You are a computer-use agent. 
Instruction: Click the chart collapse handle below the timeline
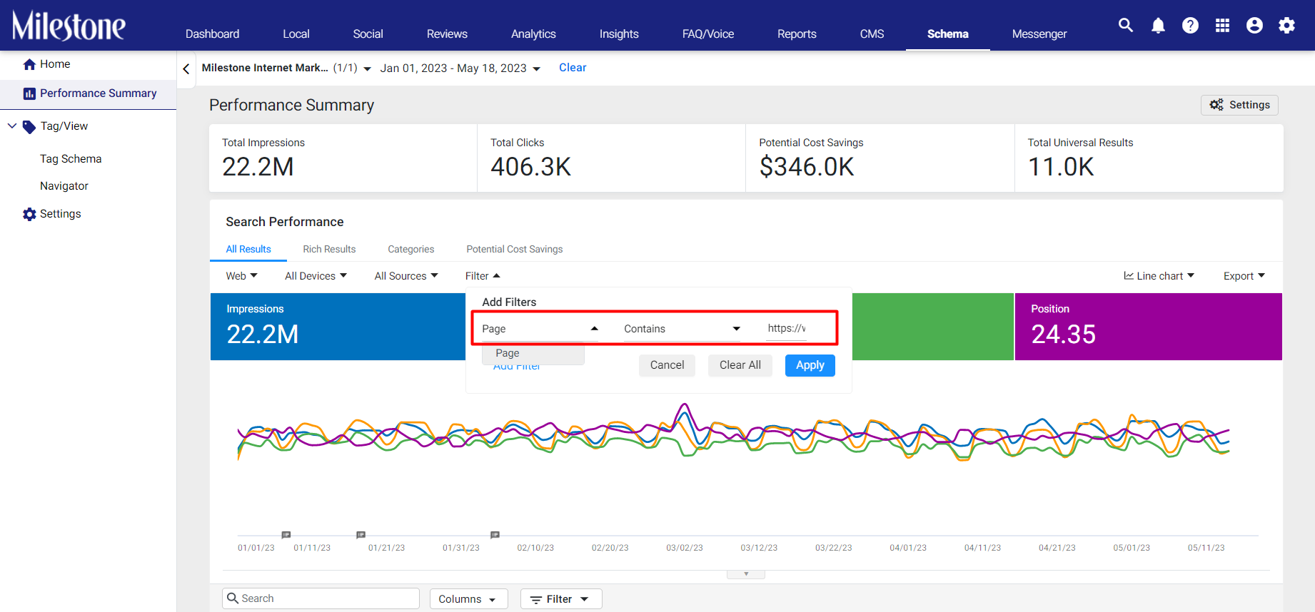point(746,574)
